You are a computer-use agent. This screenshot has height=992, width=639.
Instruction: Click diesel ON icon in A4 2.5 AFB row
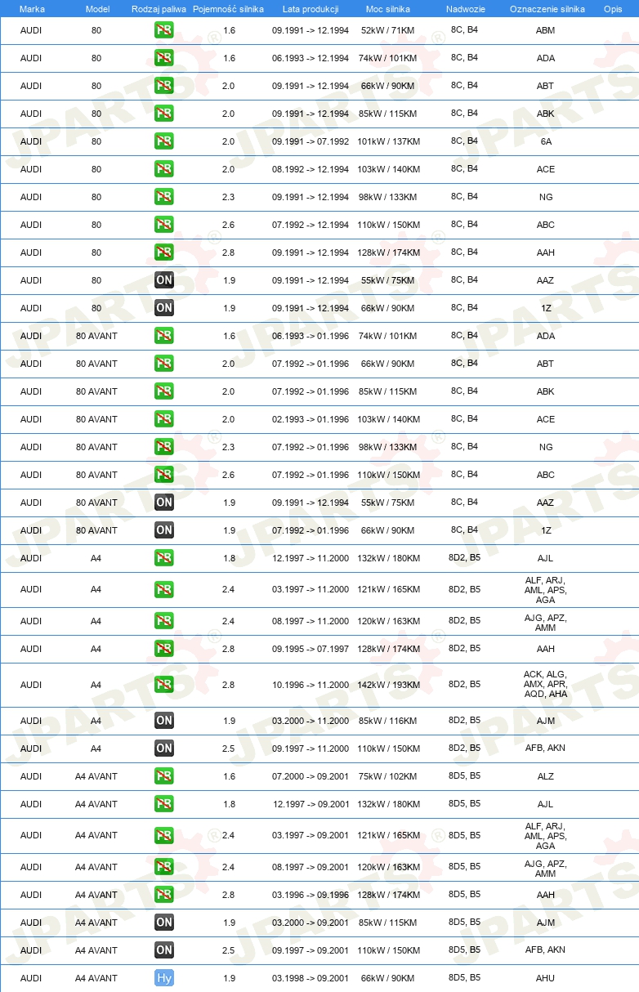(x=163, y=748)
